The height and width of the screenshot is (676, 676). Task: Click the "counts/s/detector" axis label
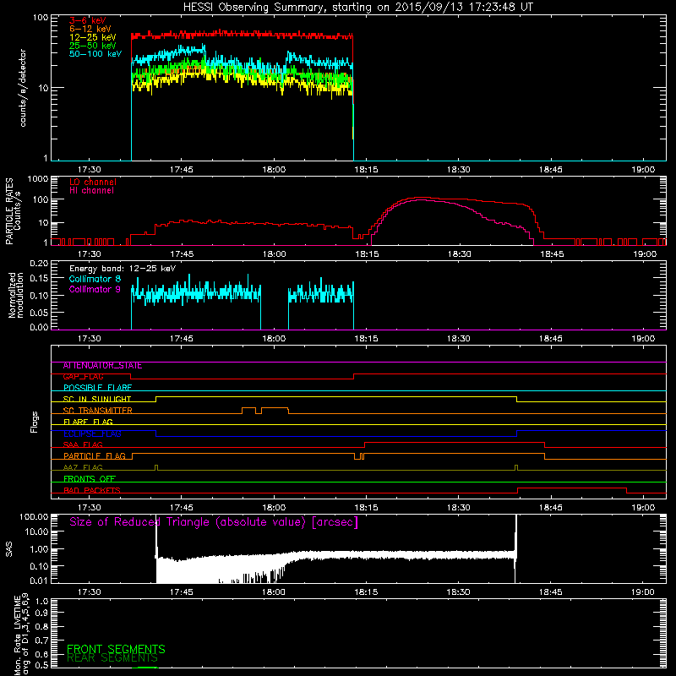23,88
